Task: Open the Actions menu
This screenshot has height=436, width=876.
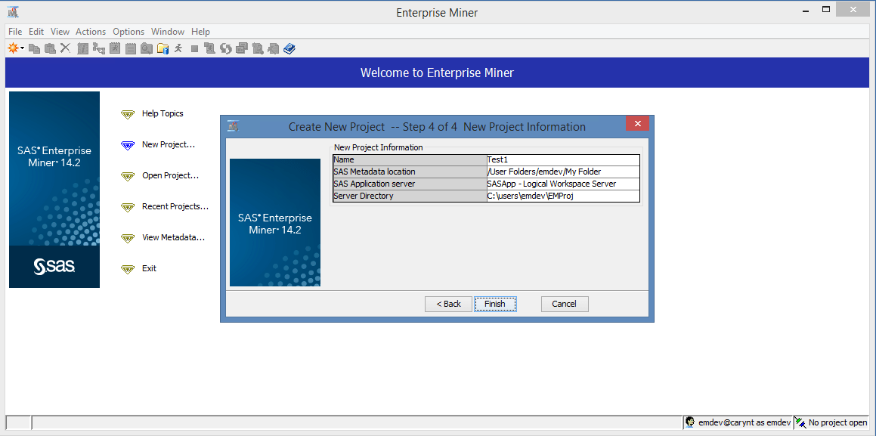Action: (91, 32)
